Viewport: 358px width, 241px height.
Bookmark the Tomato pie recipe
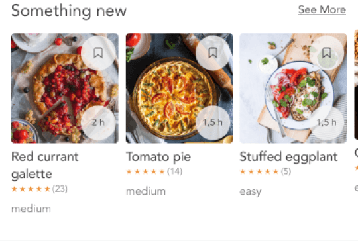[x=213, y=53]
